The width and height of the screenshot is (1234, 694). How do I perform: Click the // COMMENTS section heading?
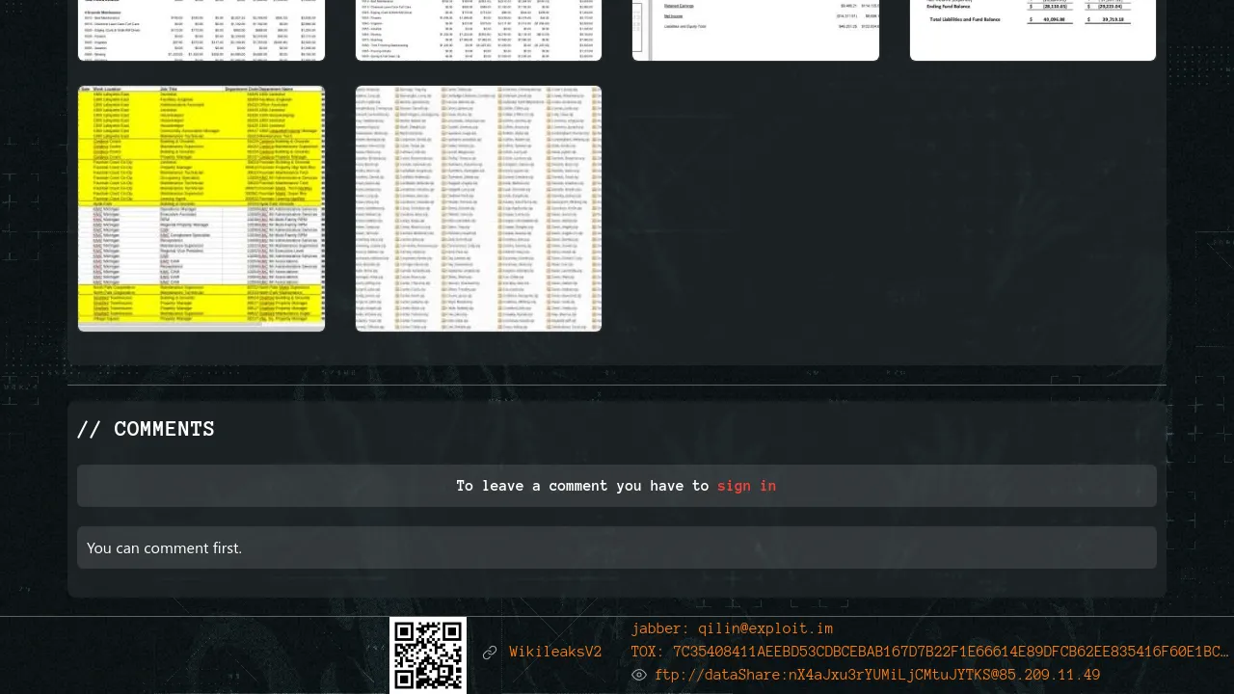[146, 429]
